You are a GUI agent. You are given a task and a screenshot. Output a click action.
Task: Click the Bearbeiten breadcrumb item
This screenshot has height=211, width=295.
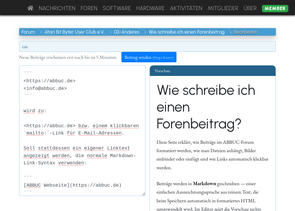pyautogui.click(x=246, y=32)
